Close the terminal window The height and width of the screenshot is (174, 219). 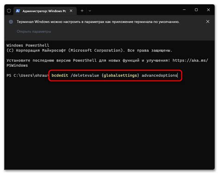[208, 10]
